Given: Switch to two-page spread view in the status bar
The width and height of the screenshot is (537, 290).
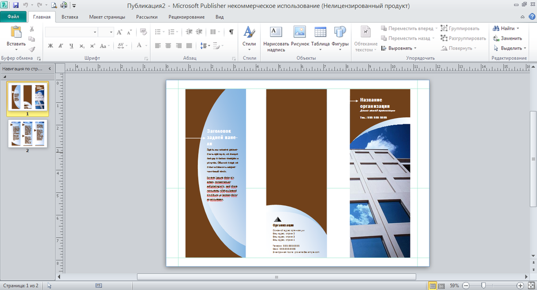Looking at the screenshot, I should (x=442, y=286).
